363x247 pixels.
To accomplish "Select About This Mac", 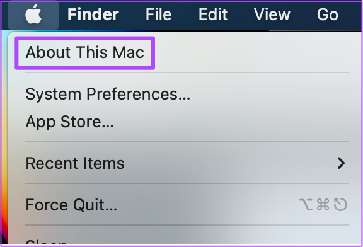I will [85, 52].
